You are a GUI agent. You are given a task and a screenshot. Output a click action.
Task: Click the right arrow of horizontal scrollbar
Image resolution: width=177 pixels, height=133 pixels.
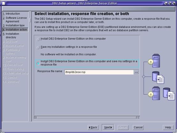[138, 118]
